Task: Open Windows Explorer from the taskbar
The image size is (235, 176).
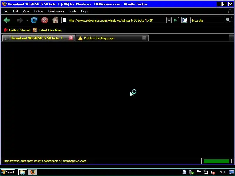Action: [23, 172]
